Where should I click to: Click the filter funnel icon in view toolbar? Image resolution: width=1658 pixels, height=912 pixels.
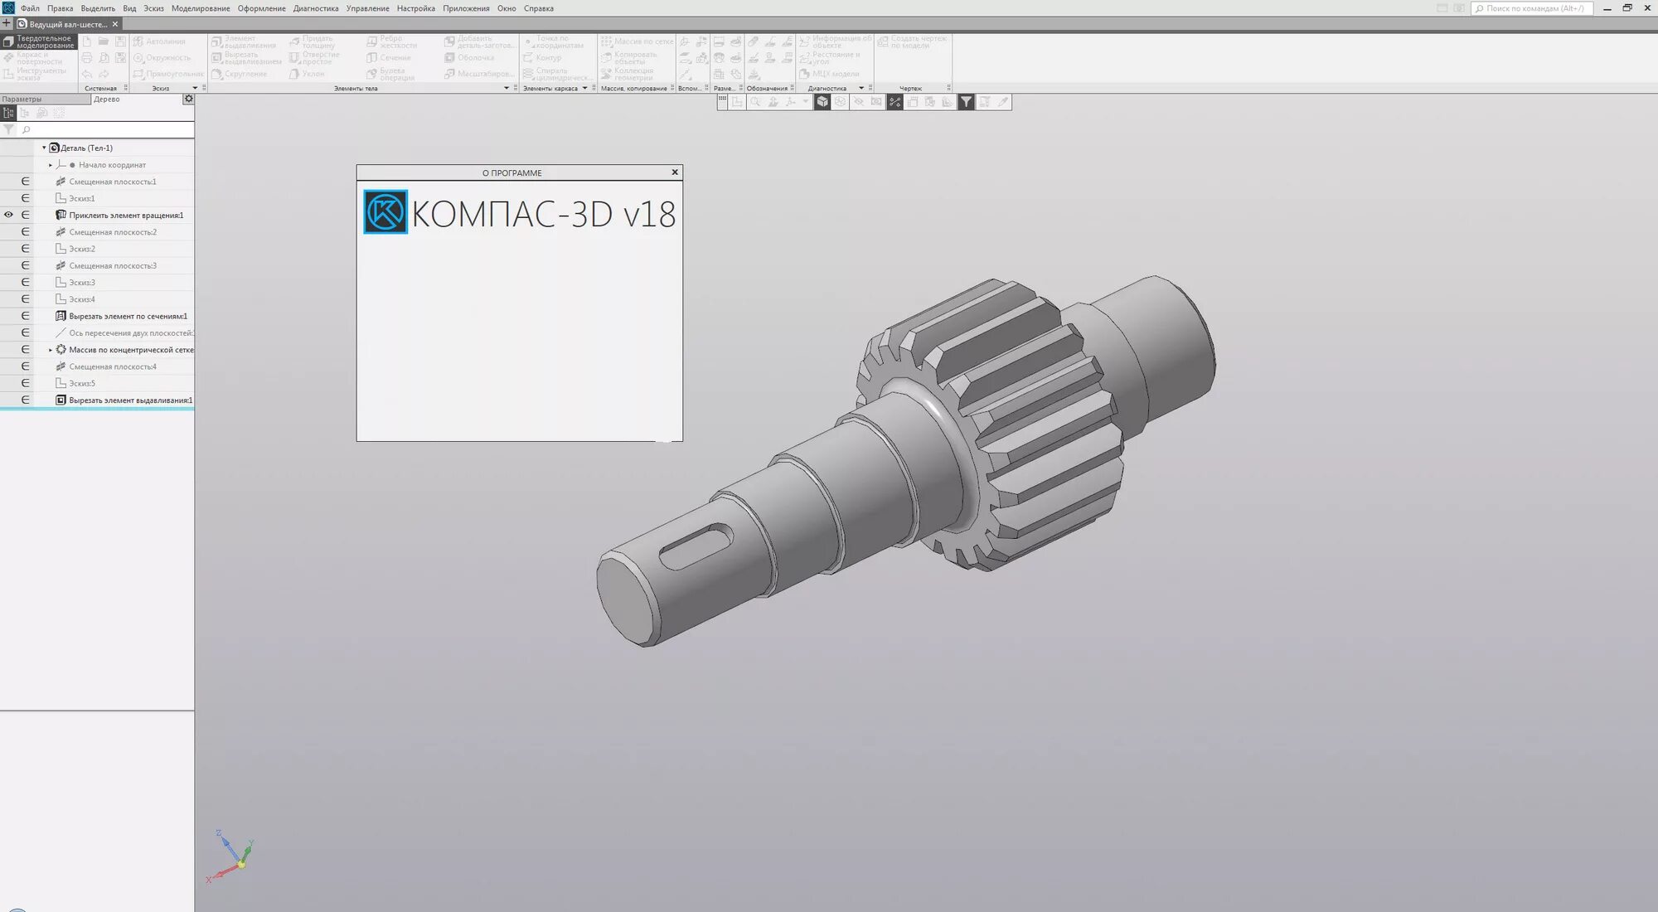[966, 102]
